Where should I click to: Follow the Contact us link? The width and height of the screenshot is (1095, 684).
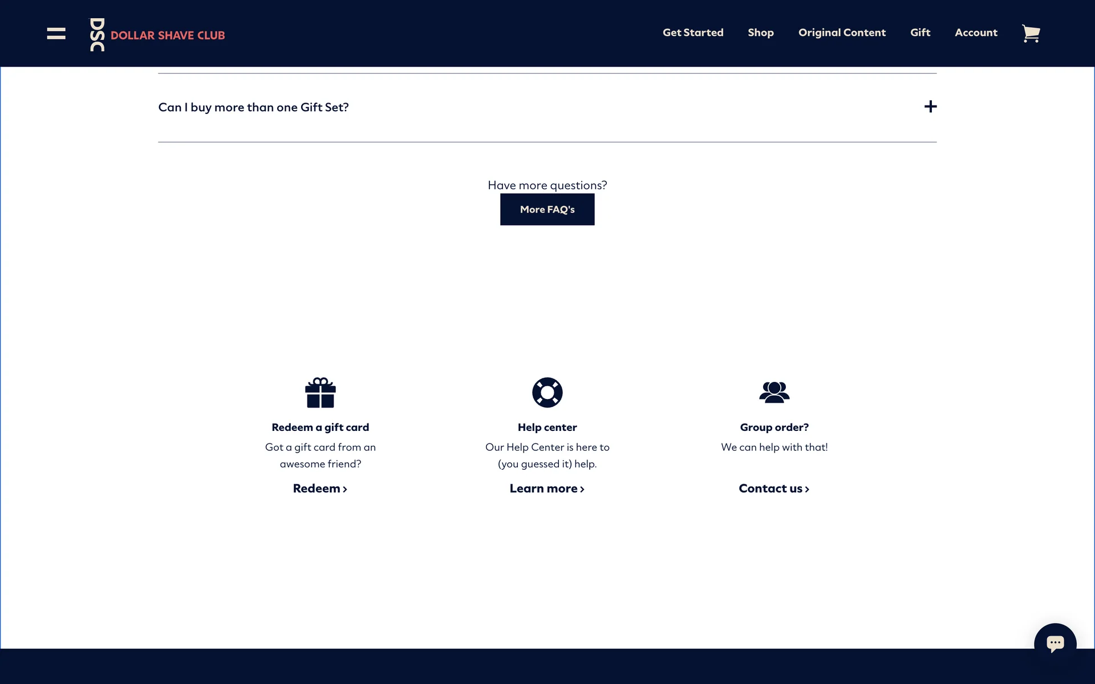tap(774, 488)
